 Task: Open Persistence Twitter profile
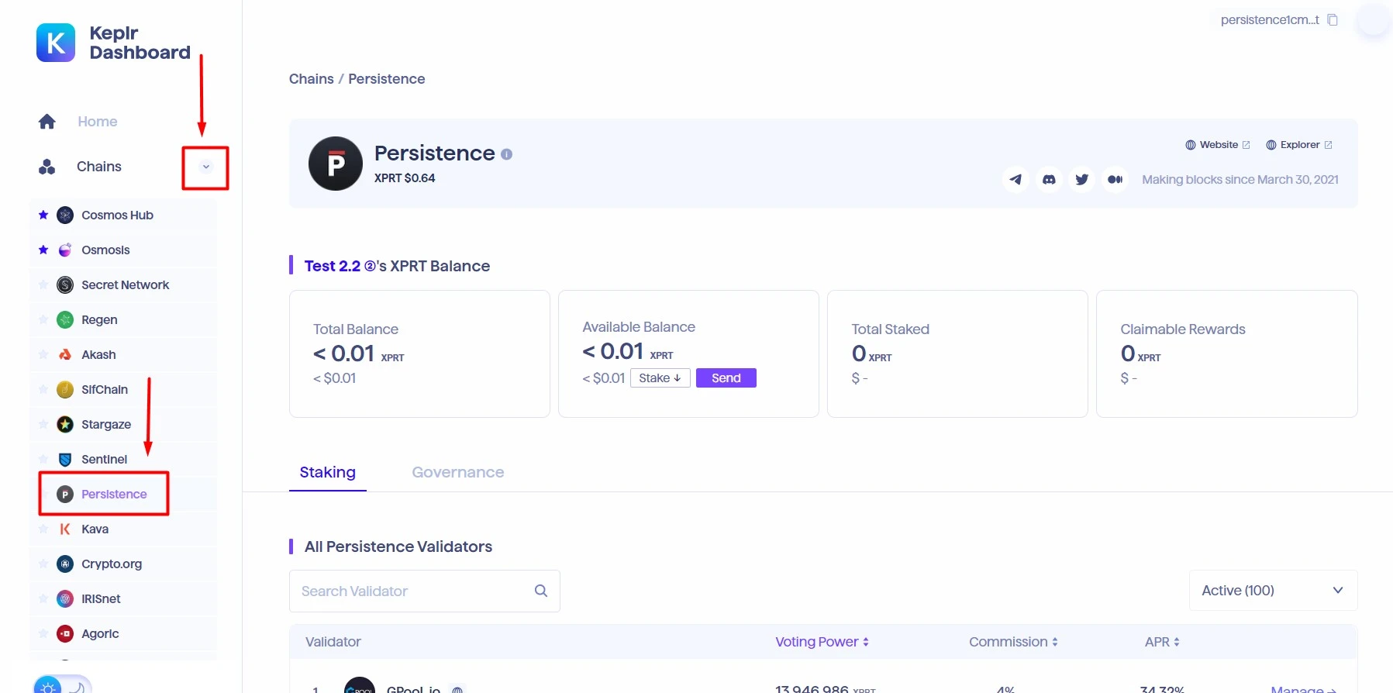(x=1082, y=179)
